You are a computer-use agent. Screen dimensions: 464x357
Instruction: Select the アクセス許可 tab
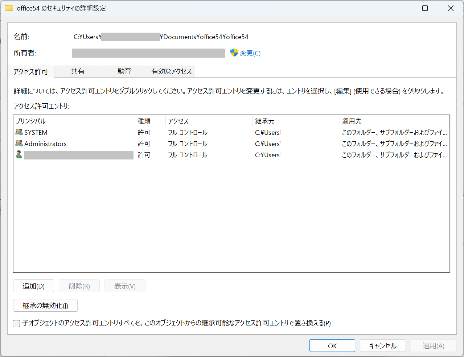point(31,71)
